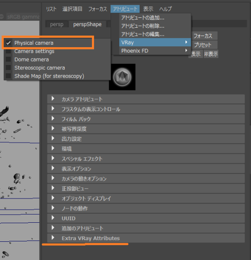This screenshot has height=260, width=251.
Task: Expand the フィルム バック section
Action: click(x=146, y=119)
